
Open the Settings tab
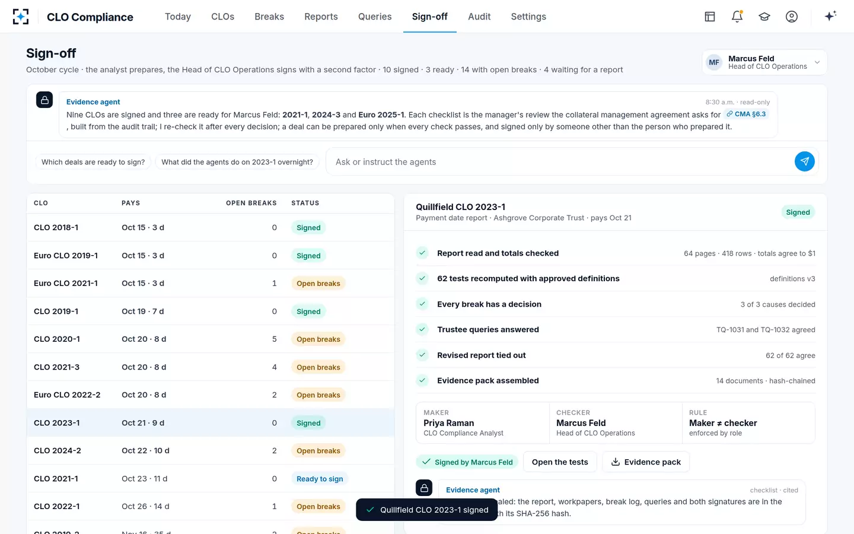(528, 17)
